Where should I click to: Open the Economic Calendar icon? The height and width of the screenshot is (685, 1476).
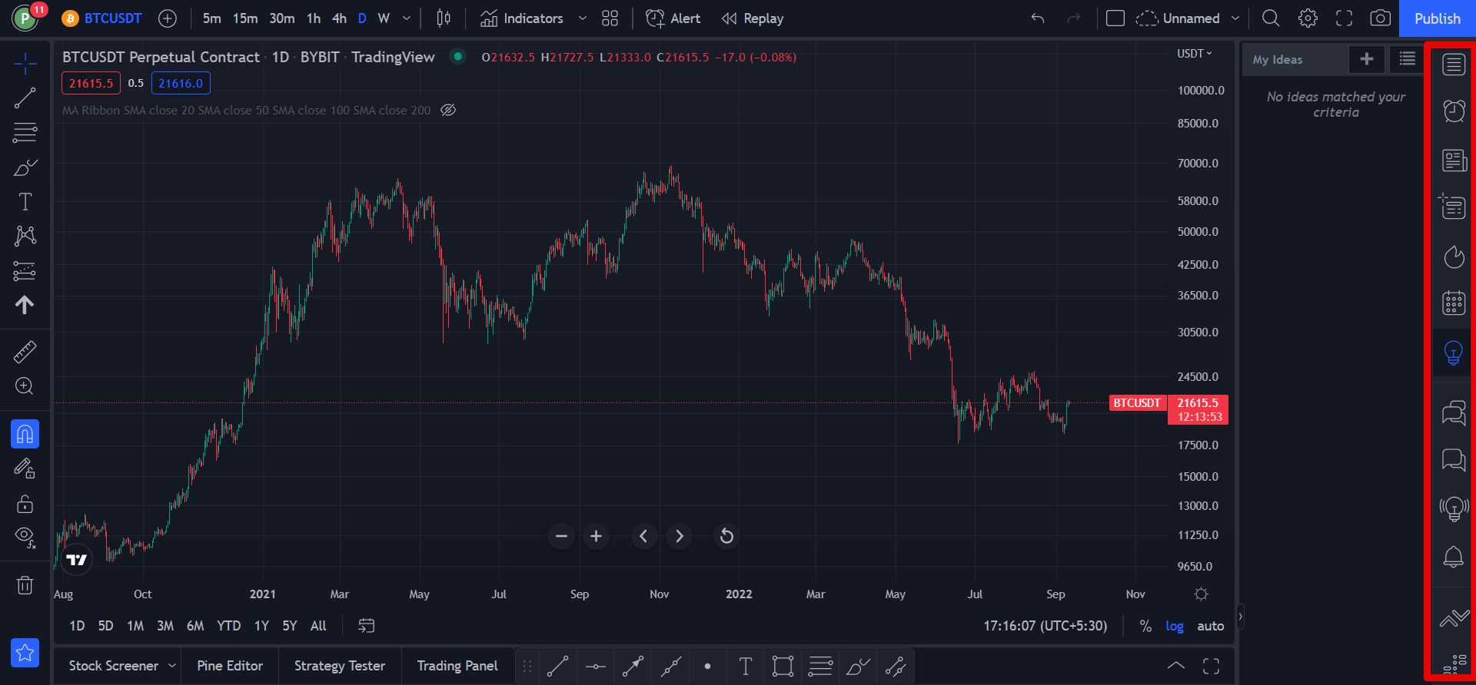coord(1453,303)
